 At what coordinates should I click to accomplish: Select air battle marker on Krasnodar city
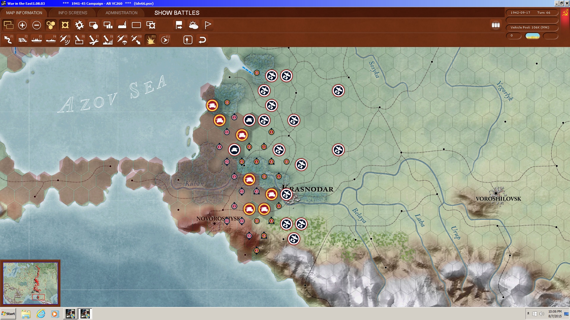click(x=286, y=194)
